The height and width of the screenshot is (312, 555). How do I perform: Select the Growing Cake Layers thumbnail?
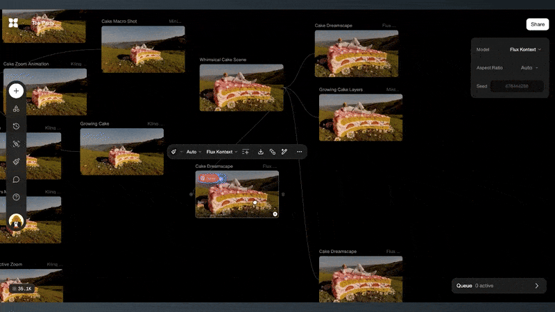(x=361, y=117)
